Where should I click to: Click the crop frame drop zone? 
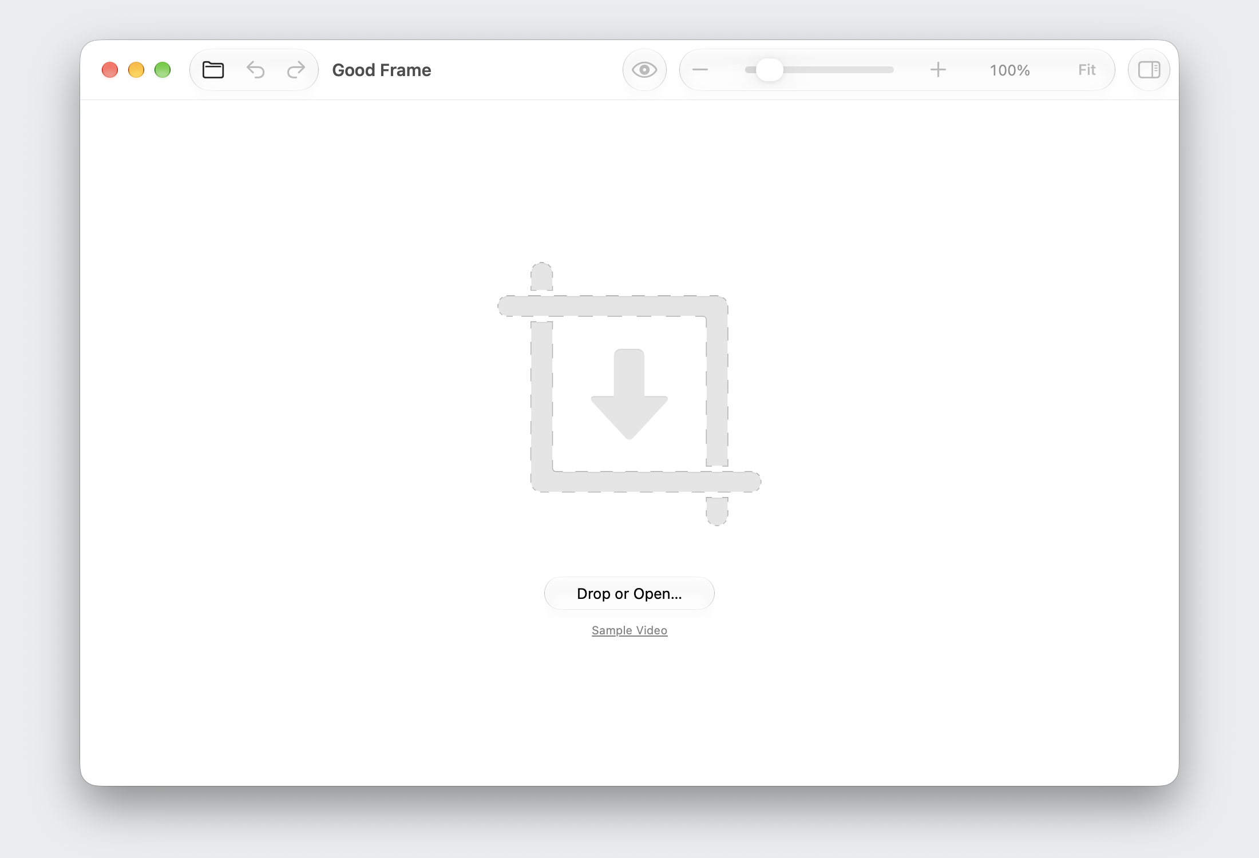point(629,394)
